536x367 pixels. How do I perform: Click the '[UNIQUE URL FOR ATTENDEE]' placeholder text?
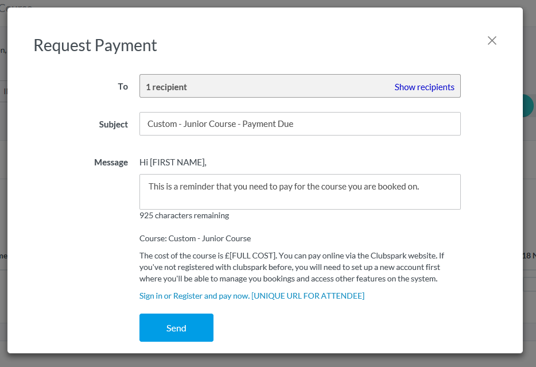(308, 296)
